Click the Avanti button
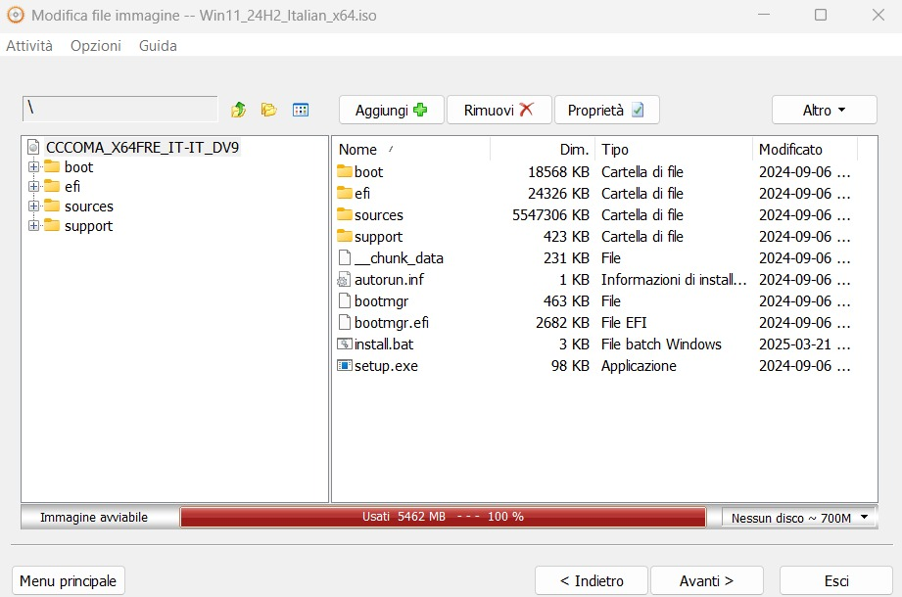The image size is (902, 597). point(706,581)
